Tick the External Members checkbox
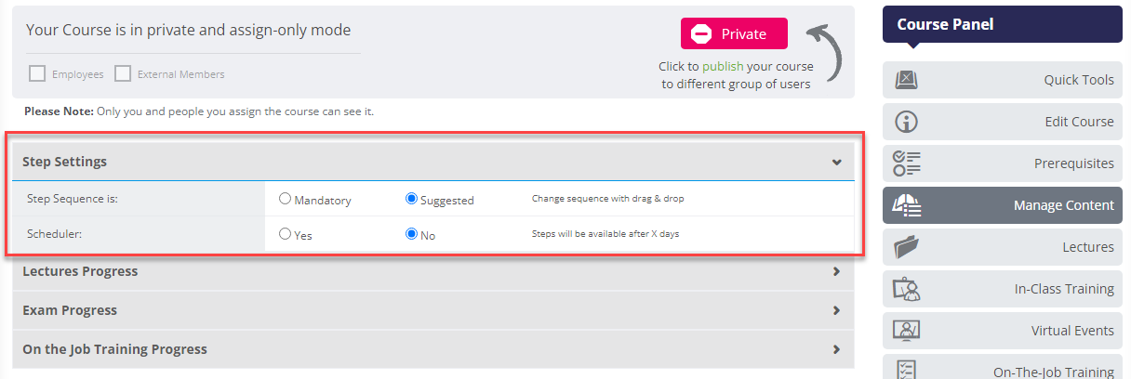This screenshot has width=1131, height=379. (122, 73)
